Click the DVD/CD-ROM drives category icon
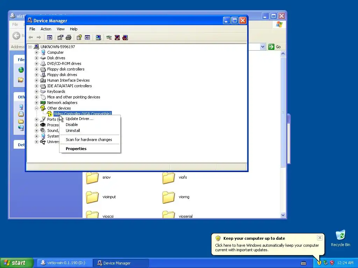Image resolution: width=358 pixels, height=268 pixels. (43, 64)
